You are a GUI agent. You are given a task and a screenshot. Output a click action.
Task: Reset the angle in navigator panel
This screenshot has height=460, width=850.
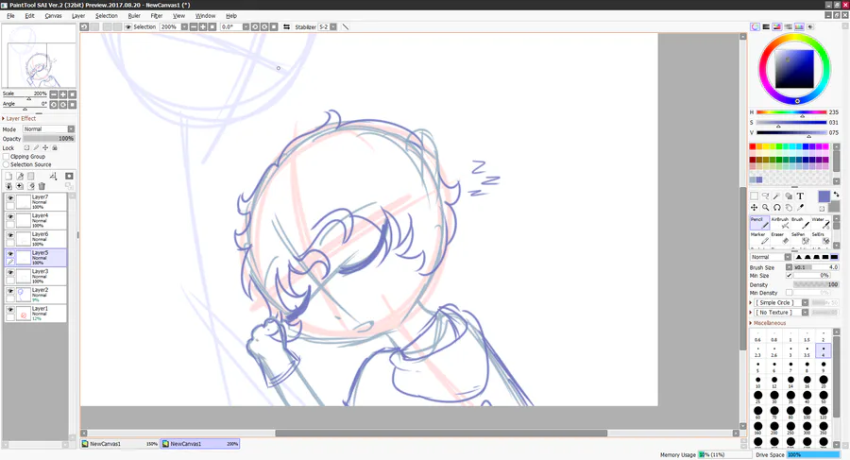72,105
